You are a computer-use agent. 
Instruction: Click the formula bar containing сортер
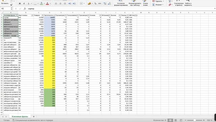[120, 8]
